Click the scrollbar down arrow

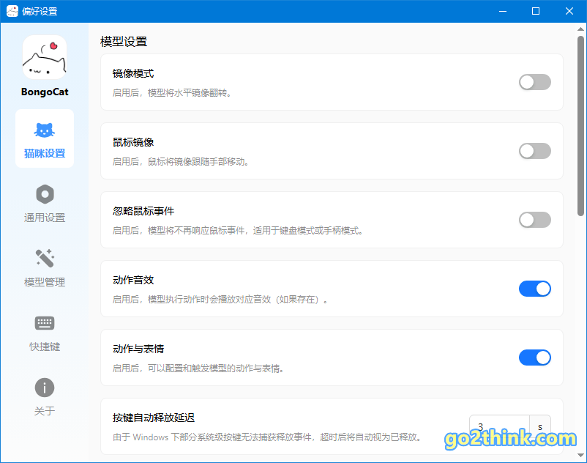pyautogui.click(x=580, y=455)
